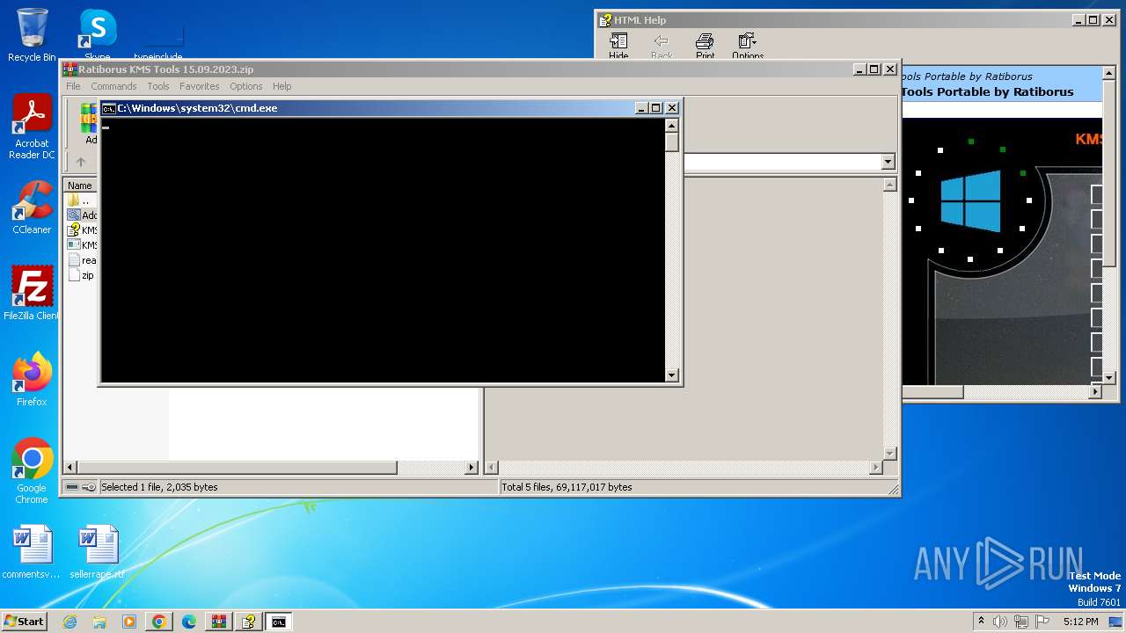Screen dimensions: 1126x633
Task: Click the Windows logo in help page
Action: coord(970,200)
